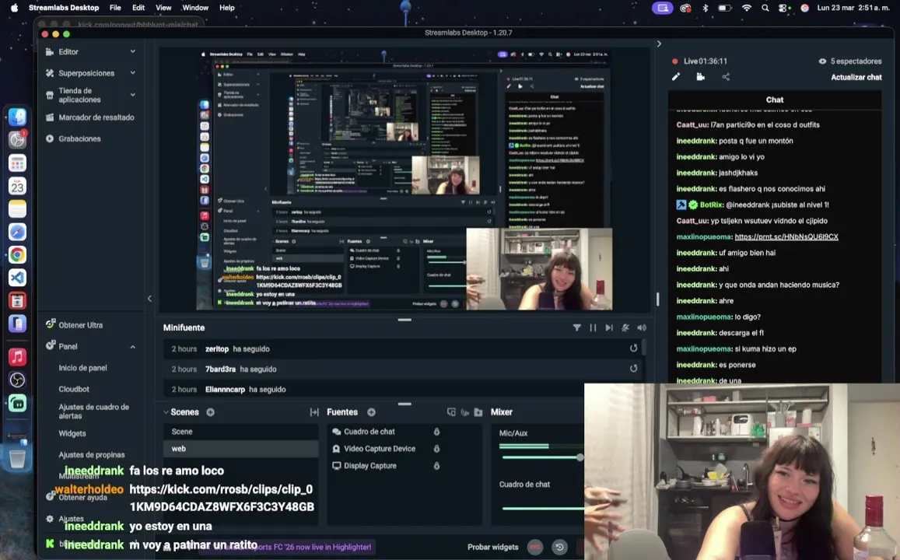Collapse the Panel section chevron
Viewport: 900px width, 560px height.
[x=132, y=347]
